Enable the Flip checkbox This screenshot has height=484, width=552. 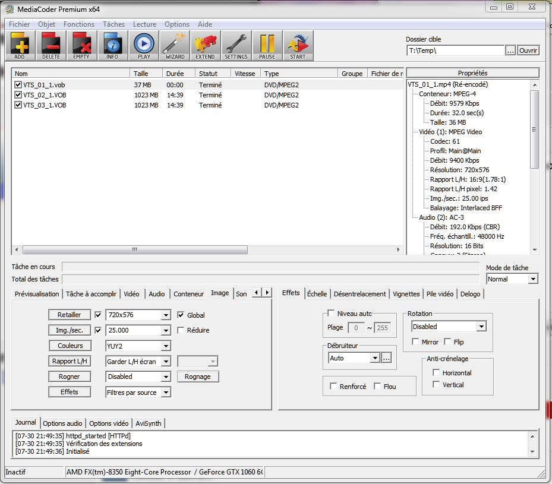pyautogui.click(x=447, y=341)
